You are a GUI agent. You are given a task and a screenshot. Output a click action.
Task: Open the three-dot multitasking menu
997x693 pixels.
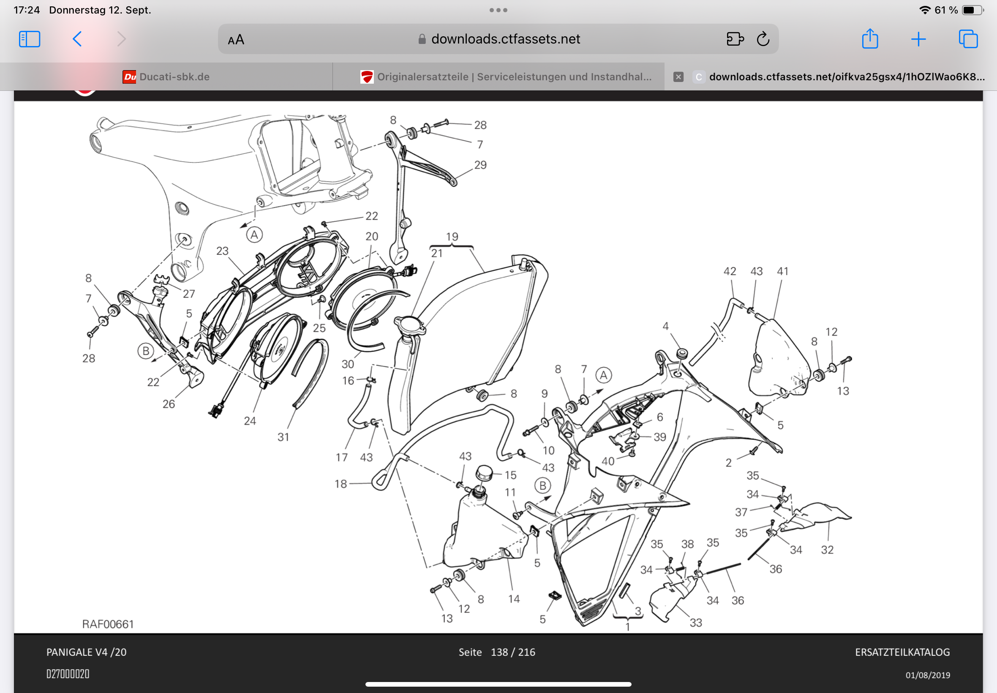point(498,10)
